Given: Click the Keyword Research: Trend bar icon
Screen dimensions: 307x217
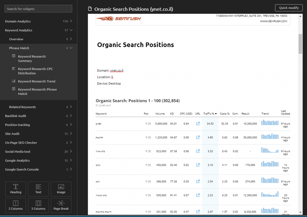Looking at the screenshot, I should coord(14,81).
